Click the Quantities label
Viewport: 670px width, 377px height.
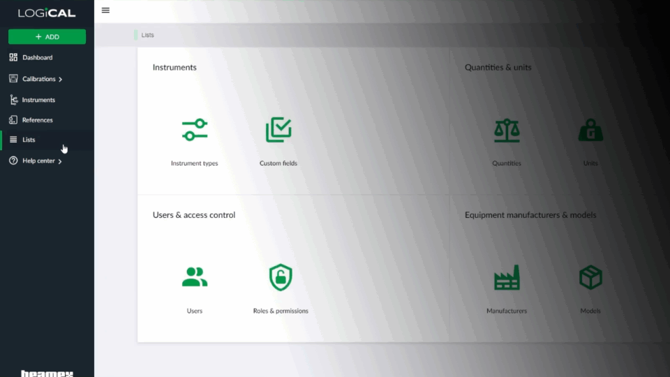tap(507, 163)
